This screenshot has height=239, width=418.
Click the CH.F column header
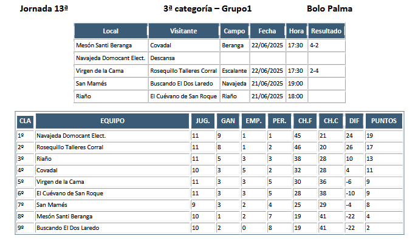point(305,121)
